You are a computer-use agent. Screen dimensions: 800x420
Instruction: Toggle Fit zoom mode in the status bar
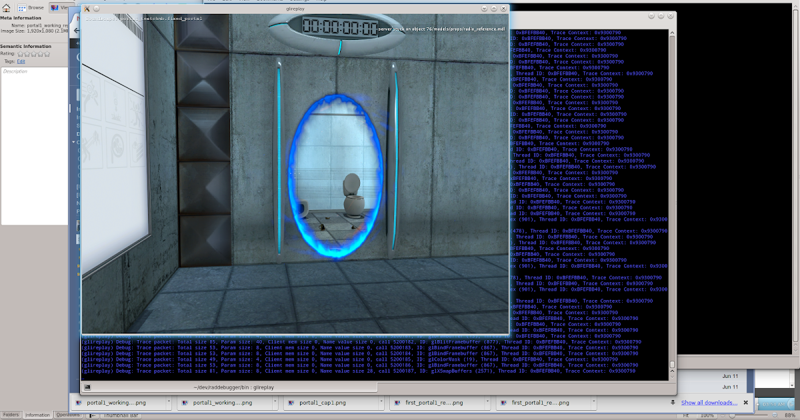(686, 414)
